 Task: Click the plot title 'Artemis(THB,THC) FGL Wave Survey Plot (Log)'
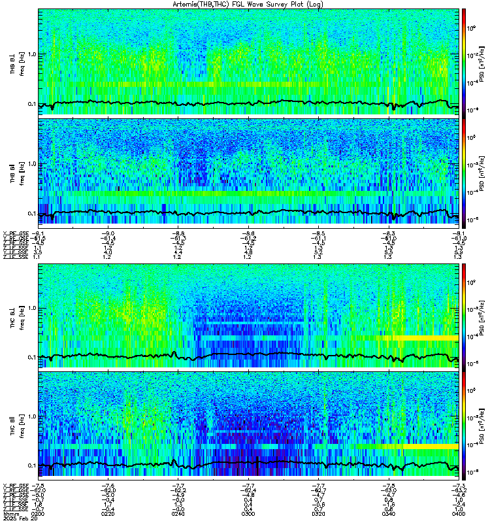click(x=248, y=5)
